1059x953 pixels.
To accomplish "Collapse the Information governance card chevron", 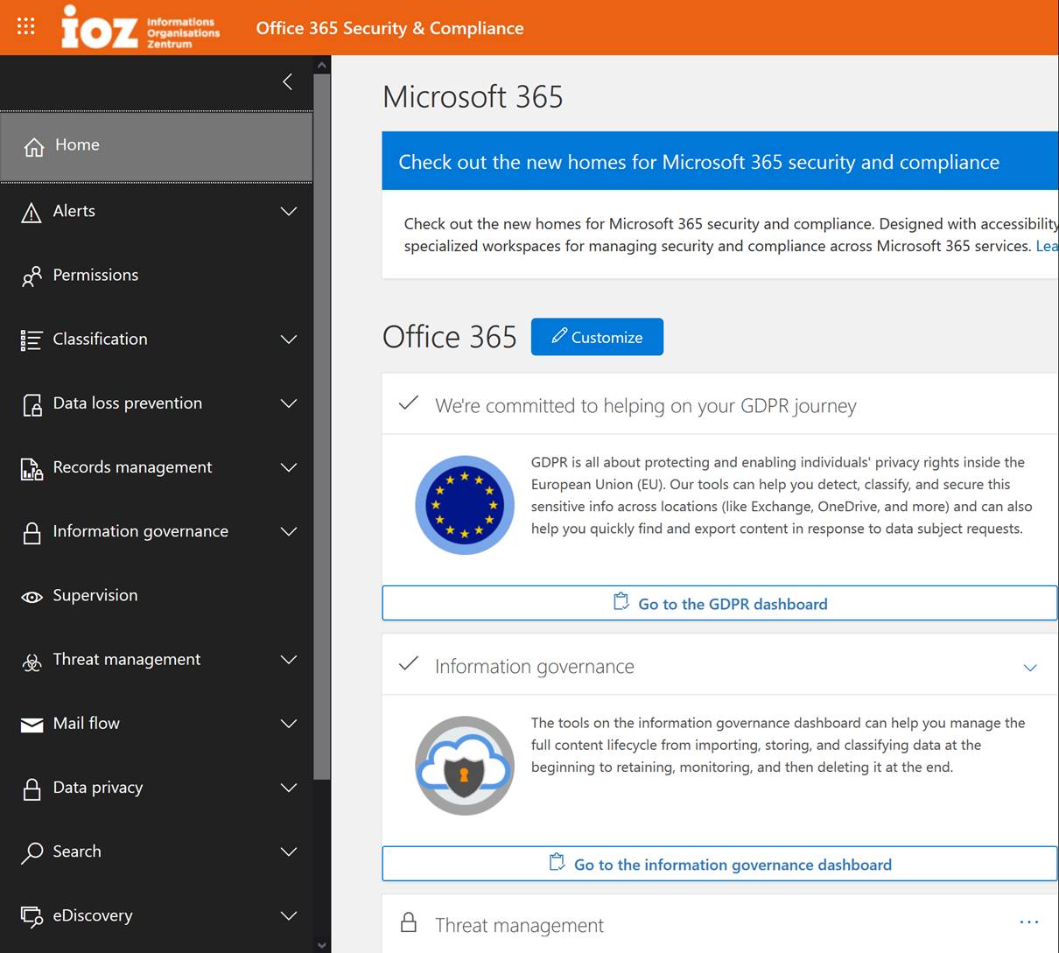I will pos(1030,668).
